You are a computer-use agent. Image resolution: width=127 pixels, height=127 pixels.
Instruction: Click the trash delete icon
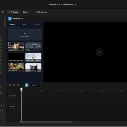coord(18,85)
